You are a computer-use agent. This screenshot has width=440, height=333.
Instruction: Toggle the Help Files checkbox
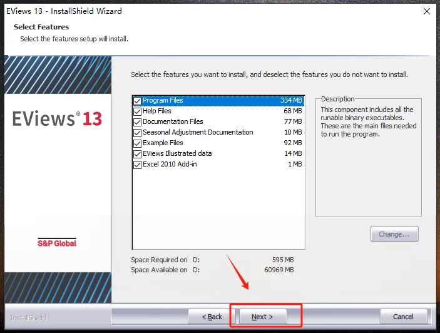coord(137,111)
